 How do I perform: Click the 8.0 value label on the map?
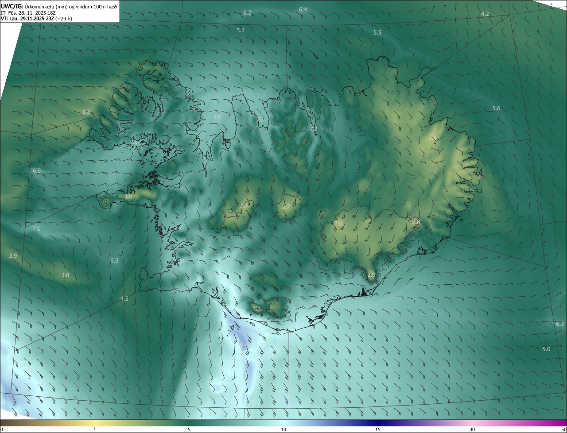tap(217, 117)
